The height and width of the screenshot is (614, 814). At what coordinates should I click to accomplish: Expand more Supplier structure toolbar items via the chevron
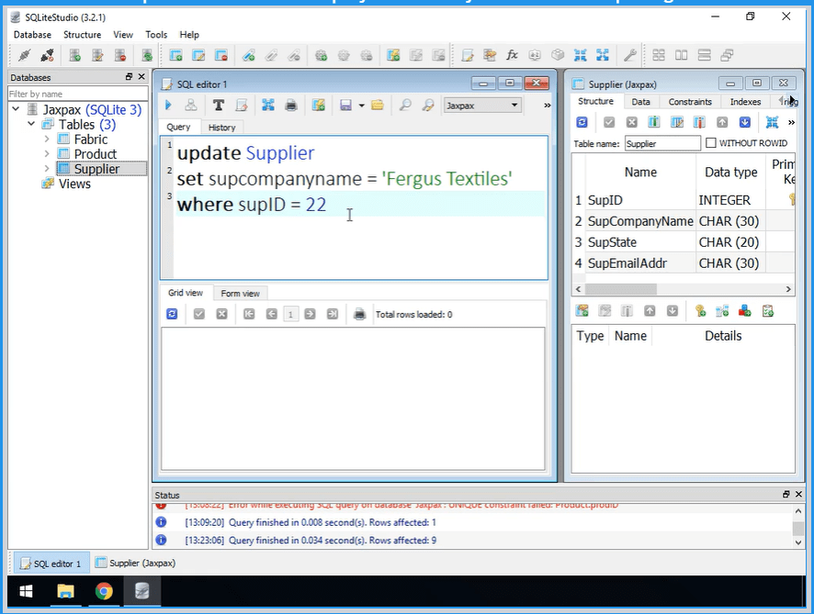(791, 122)
